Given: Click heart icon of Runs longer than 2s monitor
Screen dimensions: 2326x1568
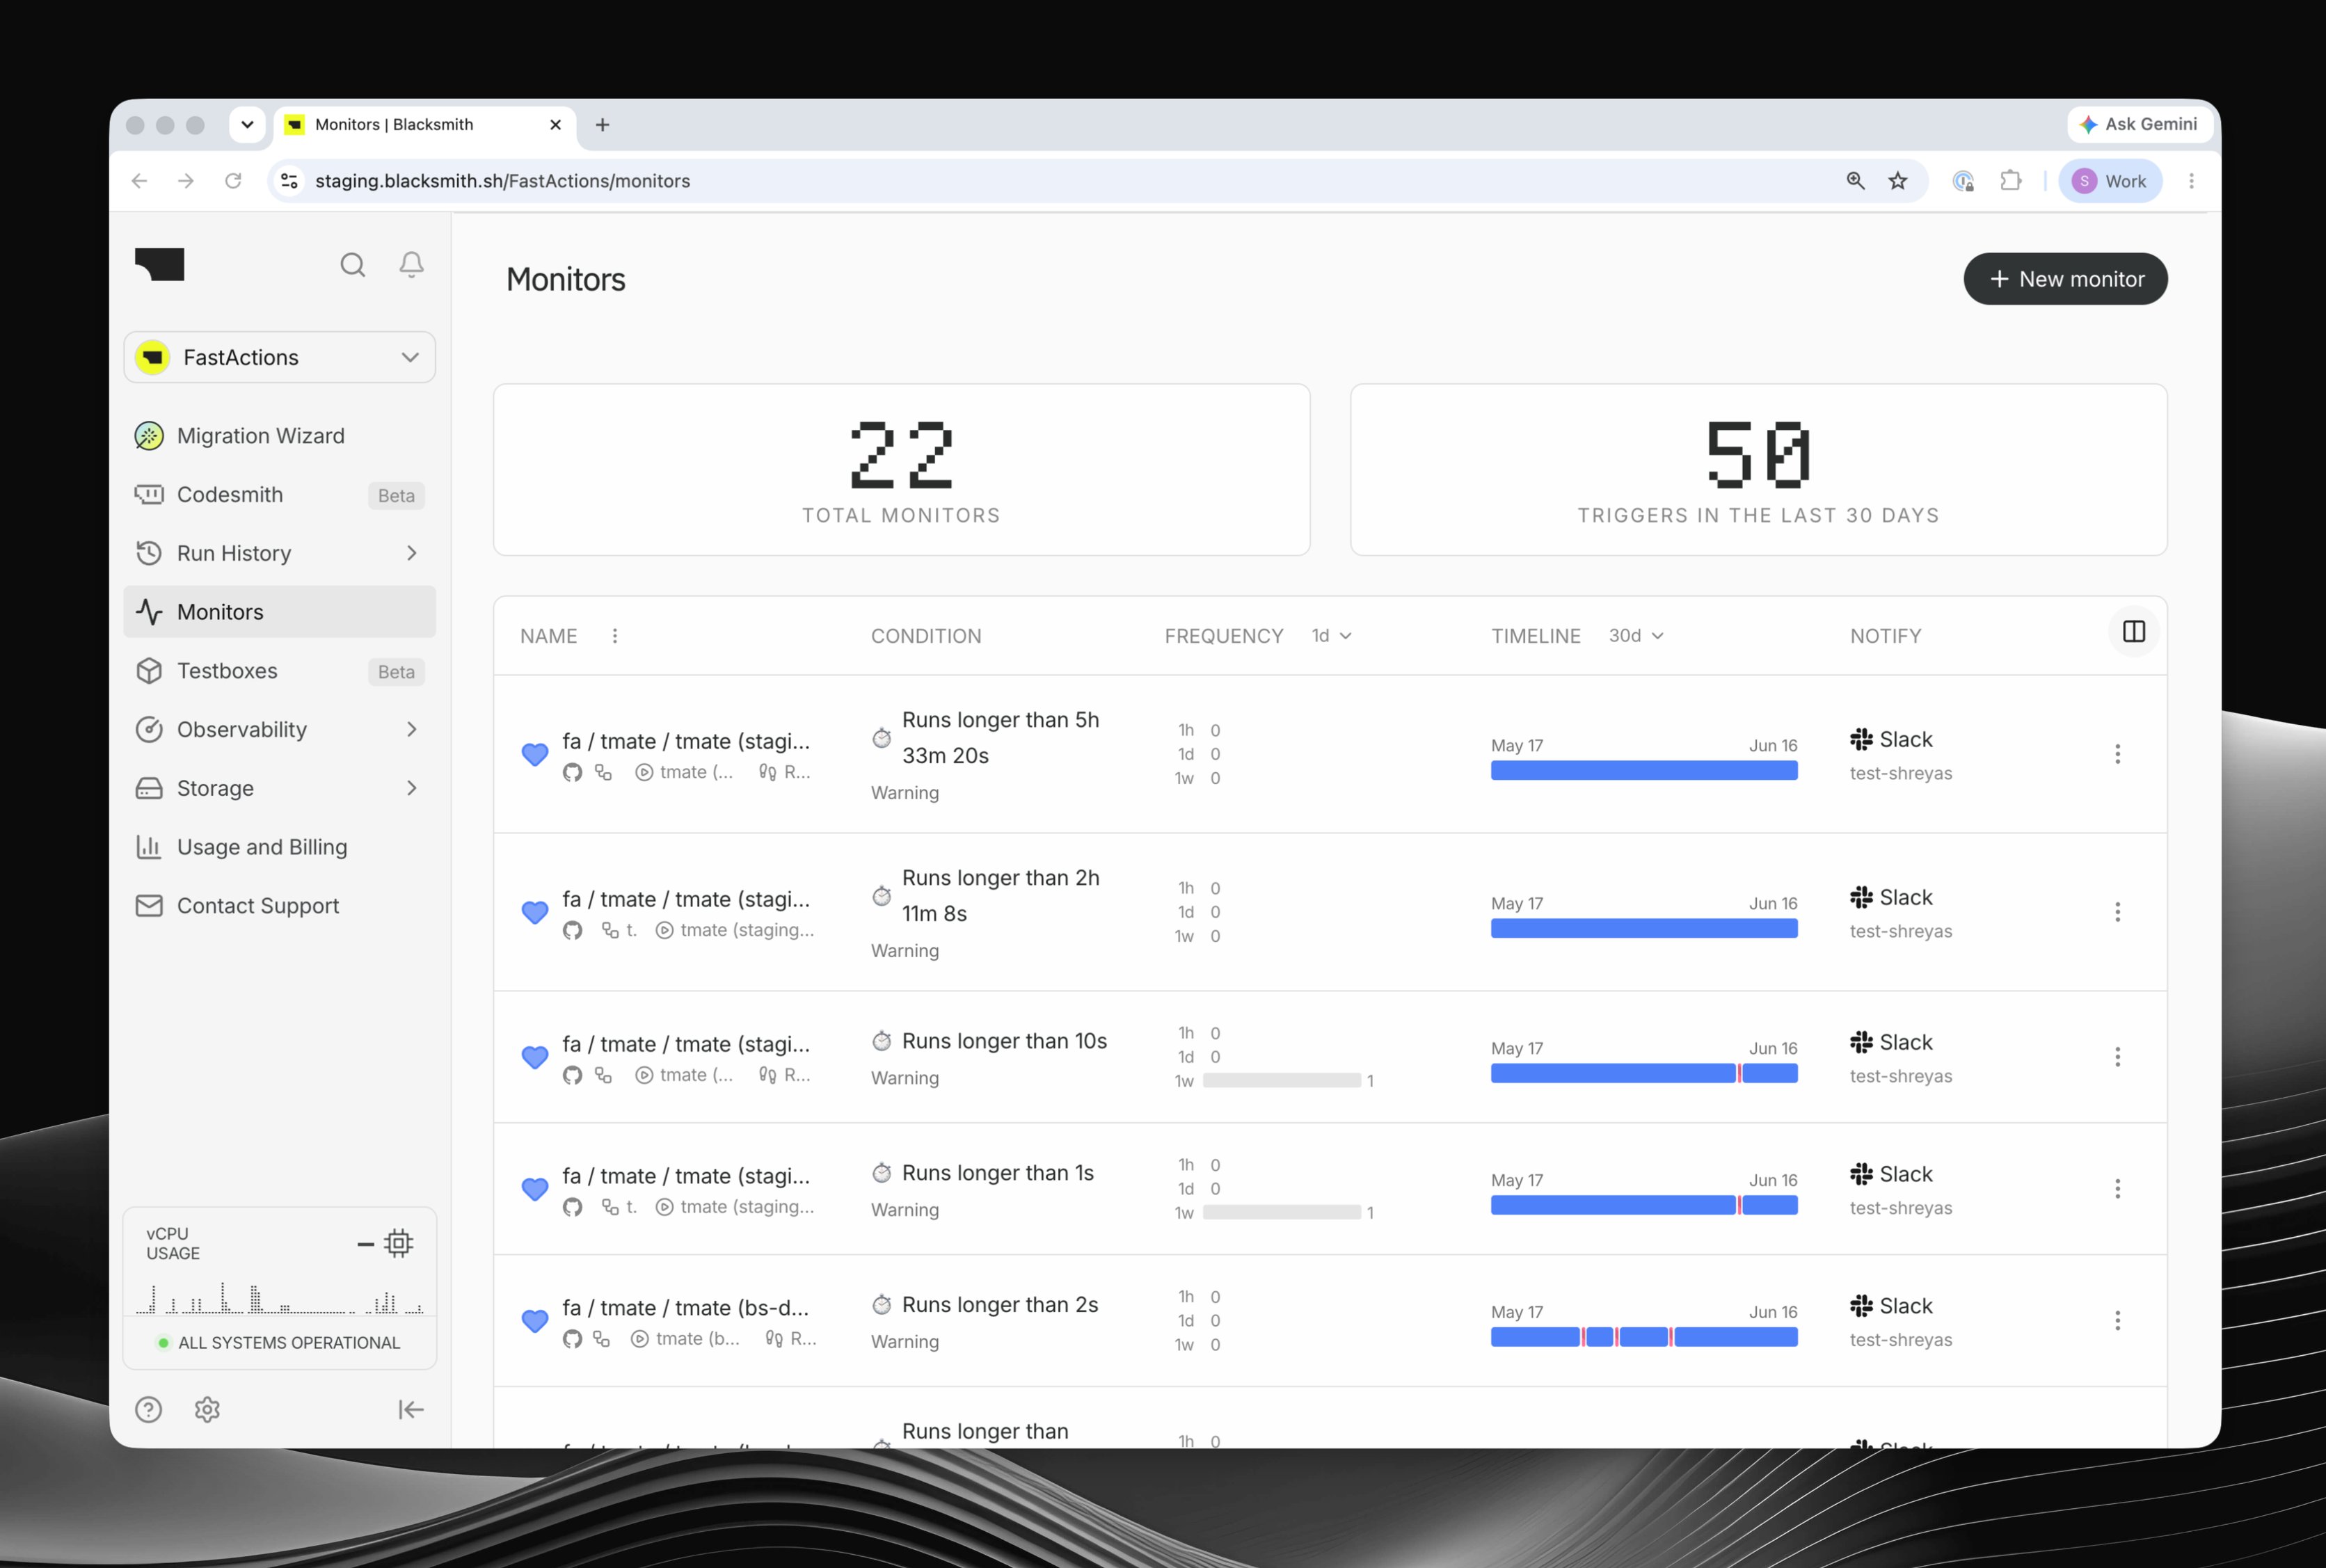Looking at the screenshot, I should (535, 1322).
